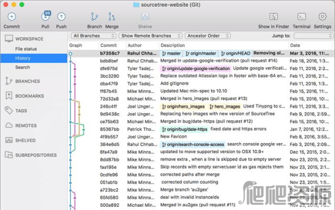
Task: Click the origin/bug/date-https branch label
Action: (x=184, y=129)
